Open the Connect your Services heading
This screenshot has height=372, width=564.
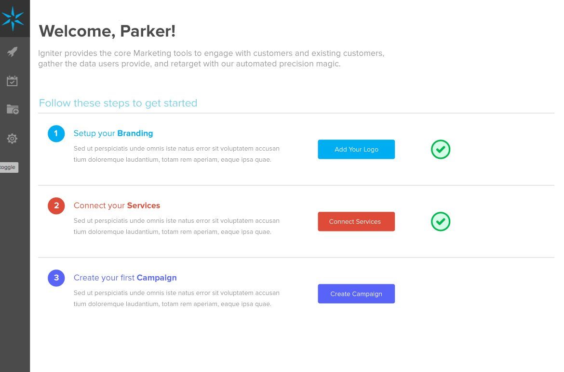pos(117,205)
